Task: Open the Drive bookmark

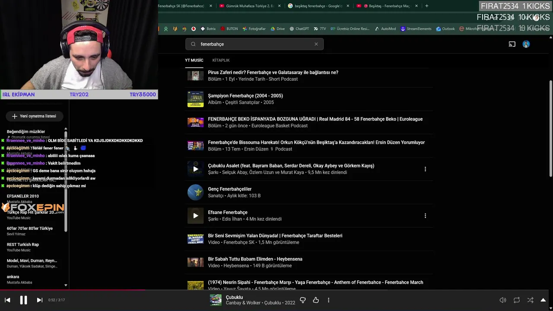Action: click(277, 29)
